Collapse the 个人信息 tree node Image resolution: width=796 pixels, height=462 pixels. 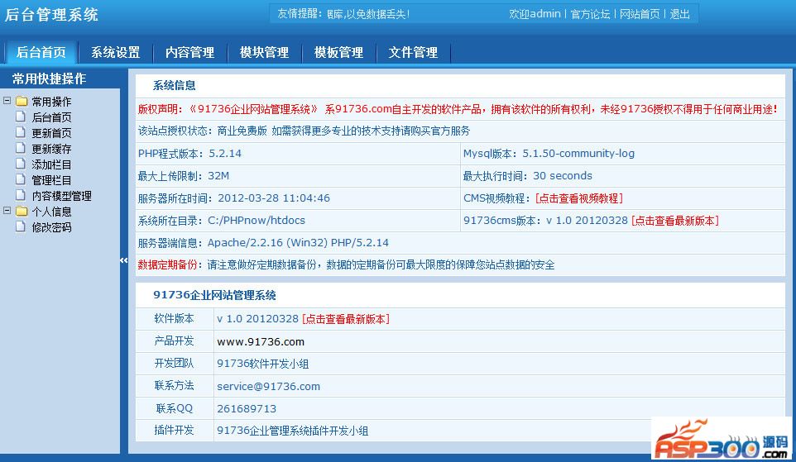point(7,211)
